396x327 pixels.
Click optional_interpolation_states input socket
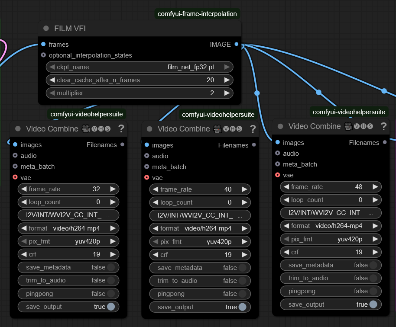43,55
